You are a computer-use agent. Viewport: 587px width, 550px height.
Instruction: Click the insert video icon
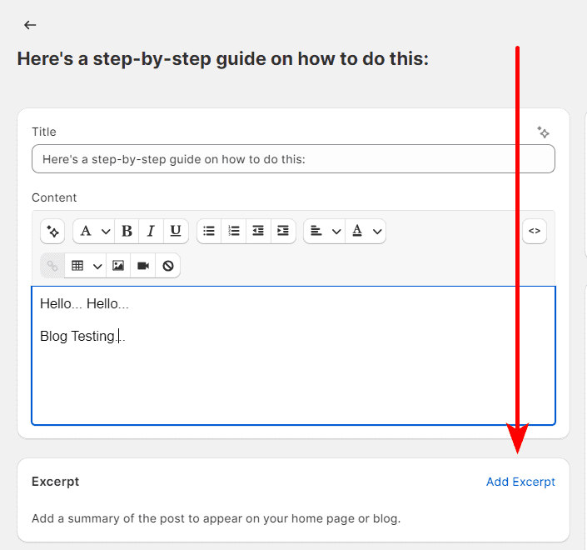pos(143,266)
